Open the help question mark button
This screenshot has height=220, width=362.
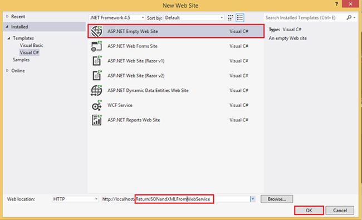[336, 4]
